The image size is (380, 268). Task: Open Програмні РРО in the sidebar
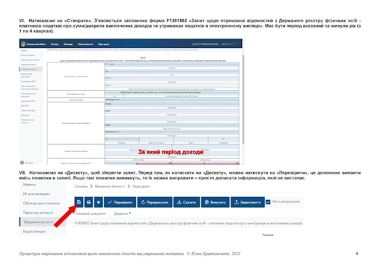[x=28, y=101]
